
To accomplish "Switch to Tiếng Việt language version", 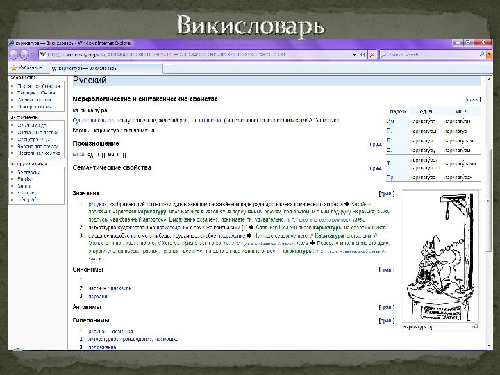I will tap(28, 199).
